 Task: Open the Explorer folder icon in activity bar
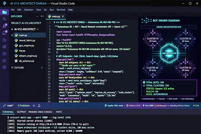coord(4,12)
